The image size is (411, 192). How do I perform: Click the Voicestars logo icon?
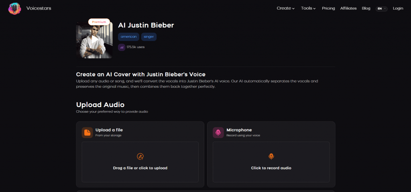[15, 8]
